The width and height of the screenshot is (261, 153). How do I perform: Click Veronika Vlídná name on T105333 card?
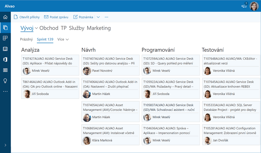224,117
